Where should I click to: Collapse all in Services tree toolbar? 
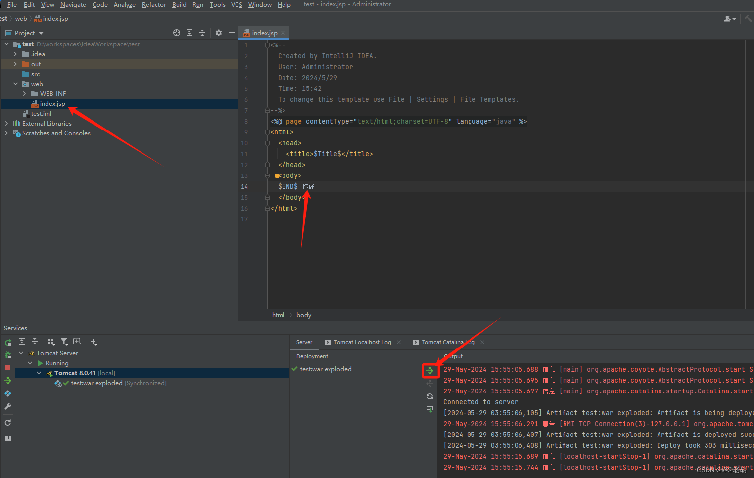[35, 342]
